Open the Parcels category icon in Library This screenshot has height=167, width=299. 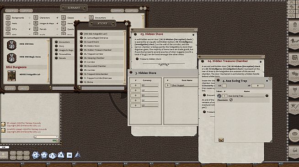click(36, 29)
